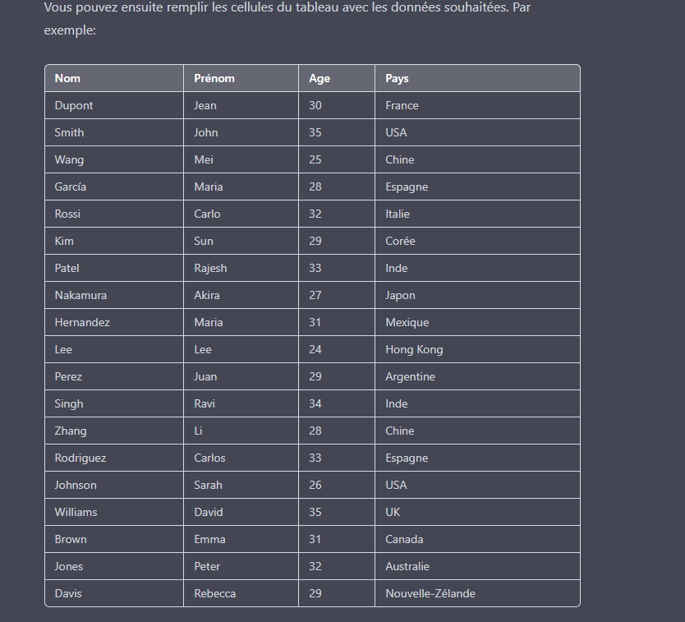Click the Pays column header
Screen dimensions: 685x622
pos(477,78)
